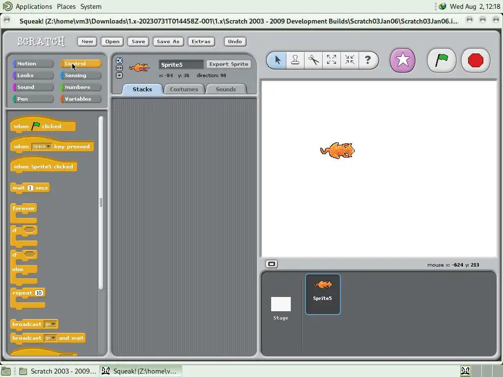This screenshot has height=377, width=503.
Task: Click the sprite preview image beside the name field
Action: [139, 68]
